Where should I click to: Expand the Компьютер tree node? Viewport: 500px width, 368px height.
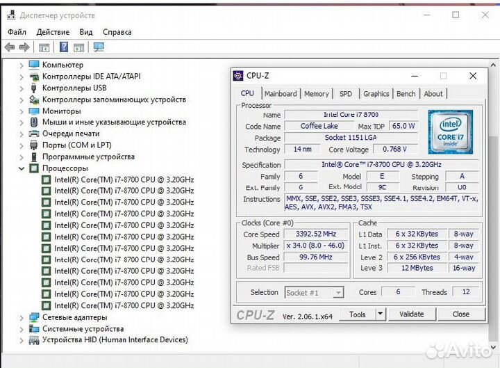(21, 65)
